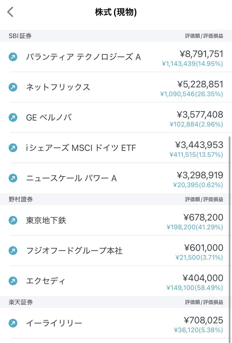232x343 pixels.
Task: Tap arrow icon beside iシェアーズ MSCI ドイツ ETF
Action: [x=13, y=148]
